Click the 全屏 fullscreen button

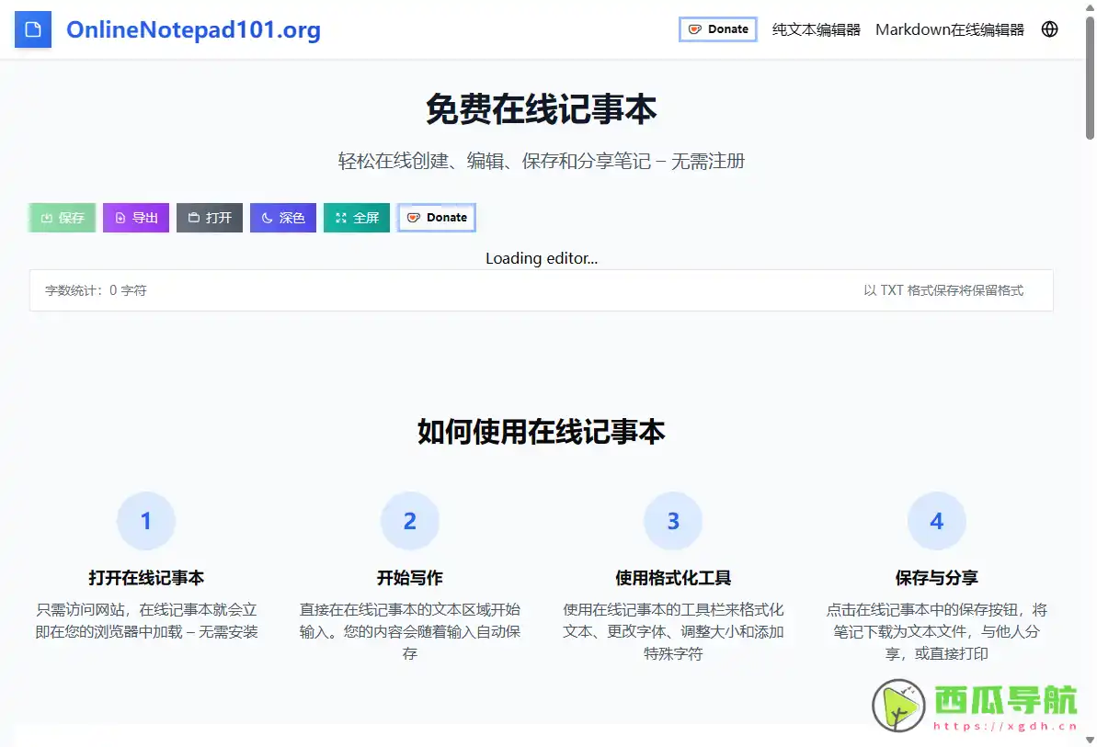pyautogui.click(x=356, y=218)
